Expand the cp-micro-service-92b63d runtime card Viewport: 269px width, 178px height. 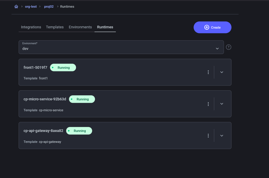click(x=222, y=104)
